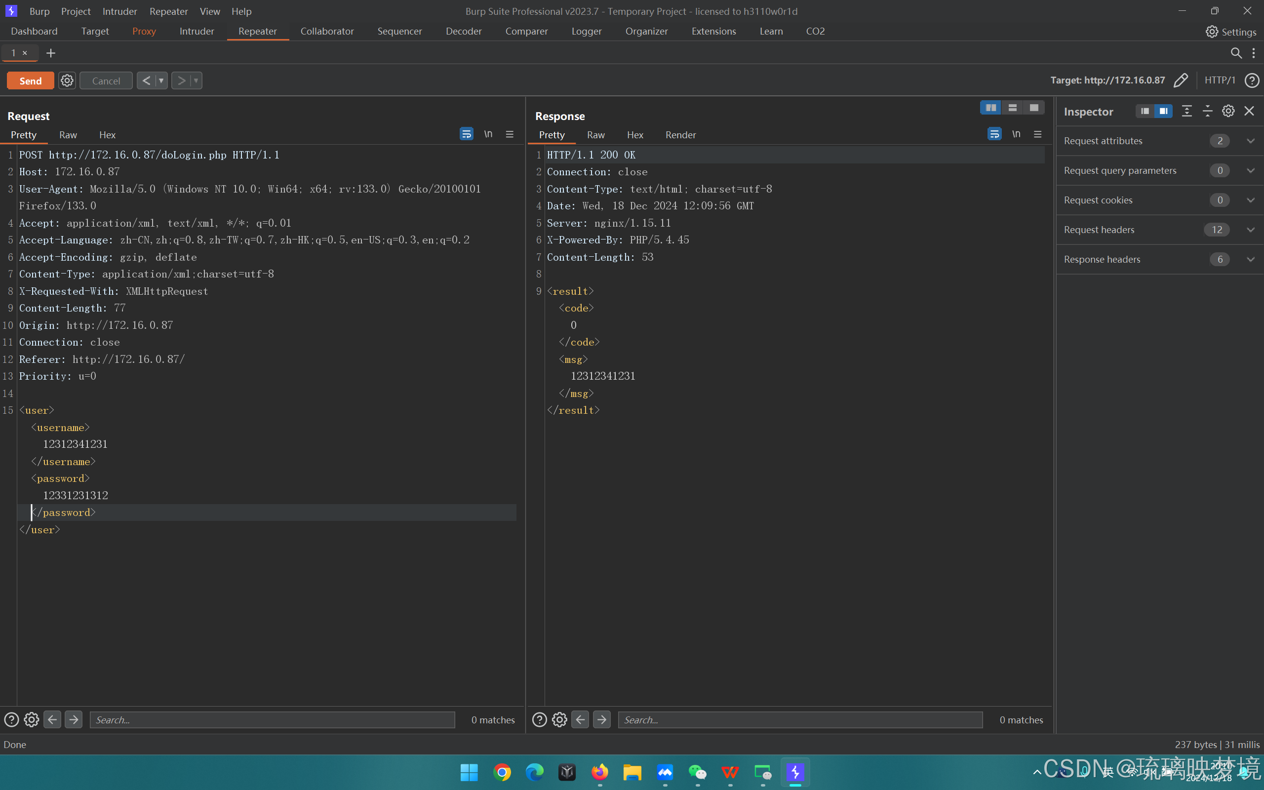Image resolution: width=1264 pixels, height=790 pixels.
Task: Open Request editor hamburger menu
Action: (x=510, y=134)
